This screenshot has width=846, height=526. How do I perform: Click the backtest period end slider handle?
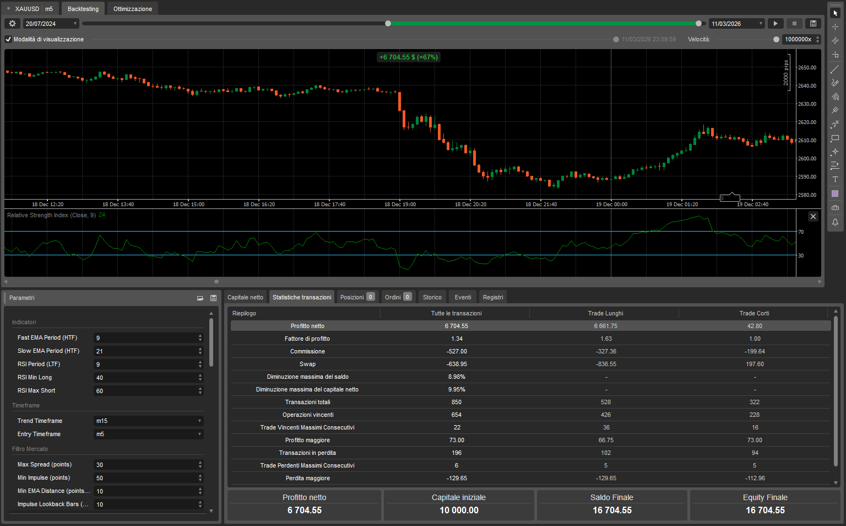(699, 23)
